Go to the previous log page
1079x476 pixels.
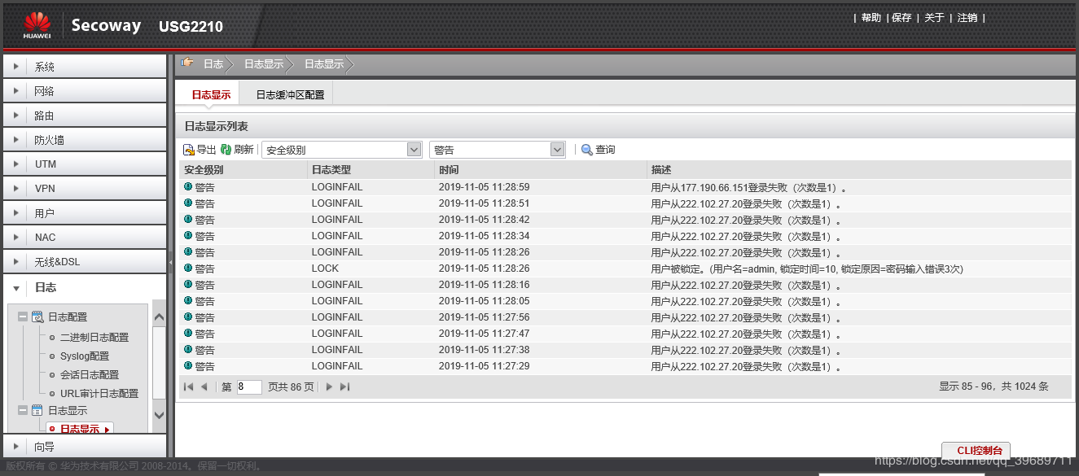204,387
